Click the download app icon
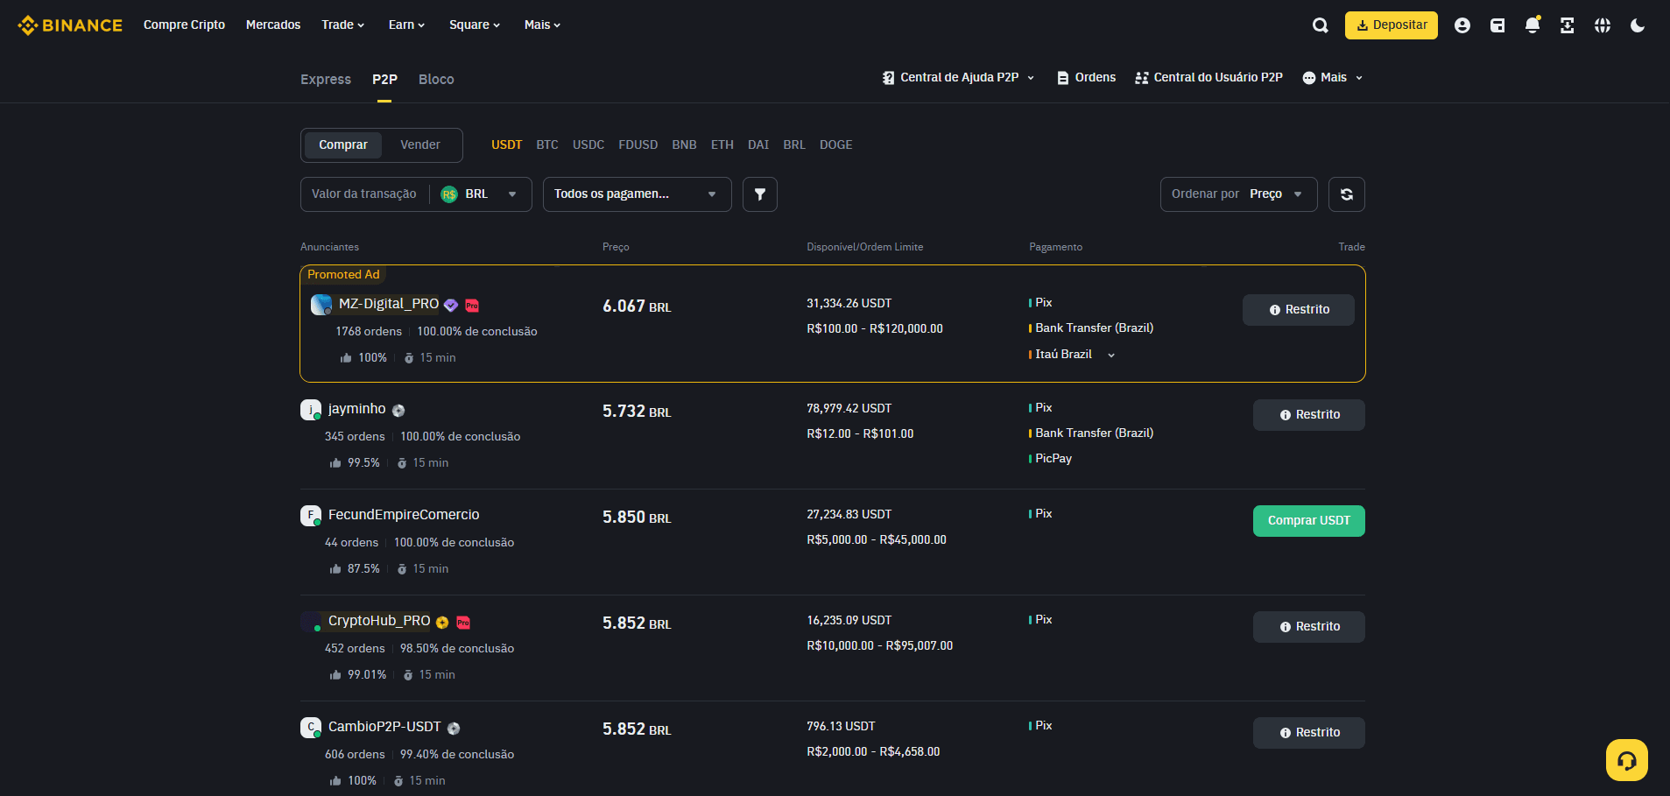The image size is (1670, 796). point(1568,25)
